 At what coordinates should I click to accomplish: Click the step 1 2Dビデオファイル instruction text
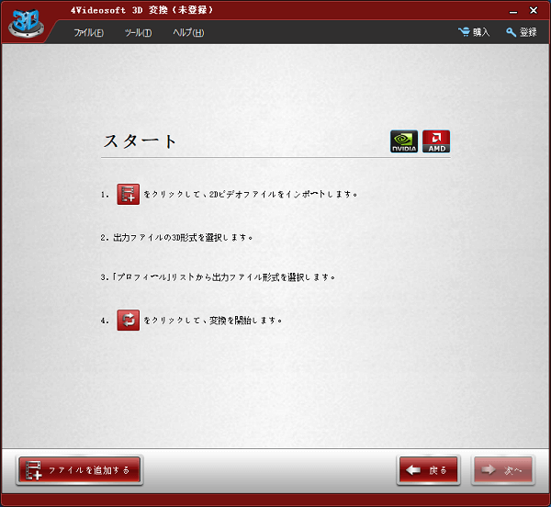251,195
